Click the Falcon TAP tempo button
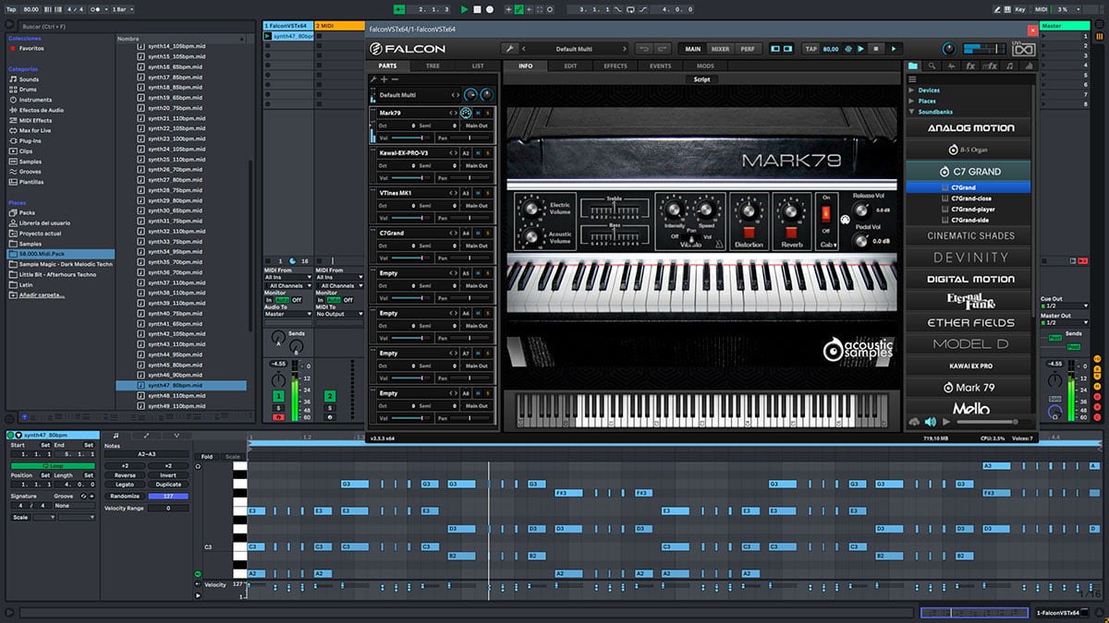This screenshot has height=623, width=1109. click(x=810, y=49)
